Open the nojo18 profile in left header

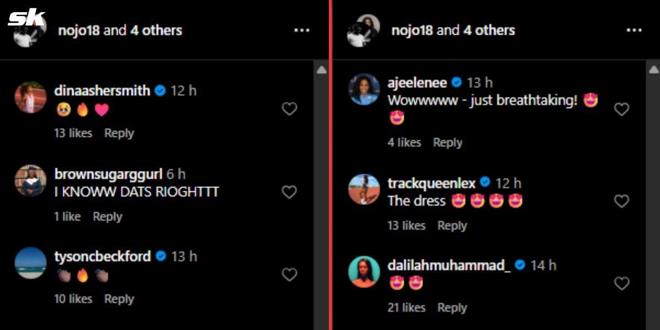pos(79,30)
